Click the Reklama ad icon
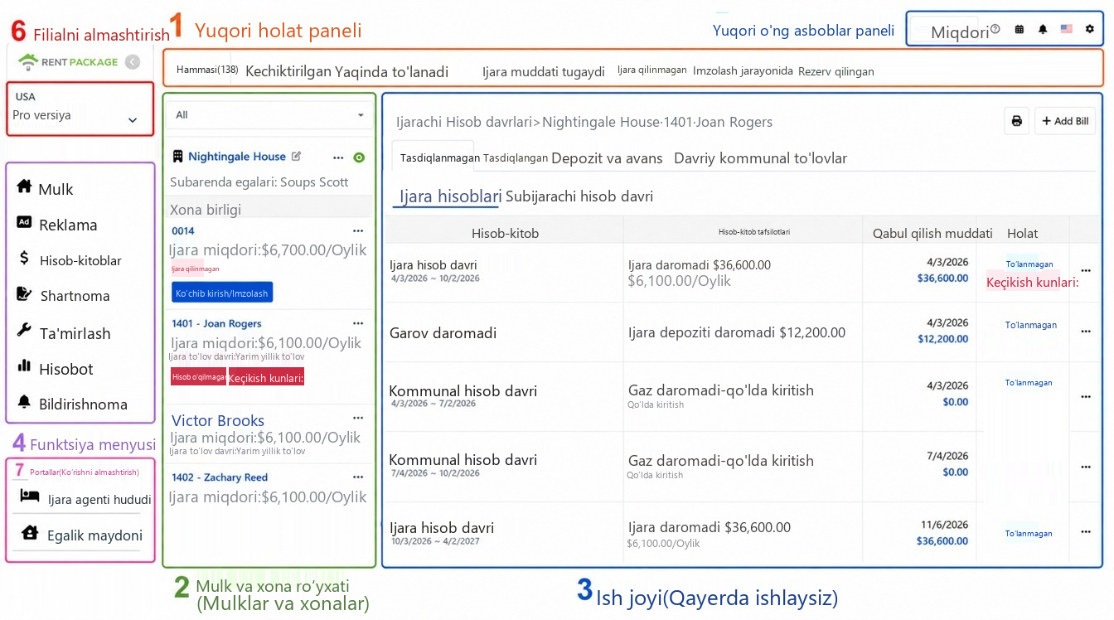The height and width of the screenshot is (620, 1114). [24, 222]
